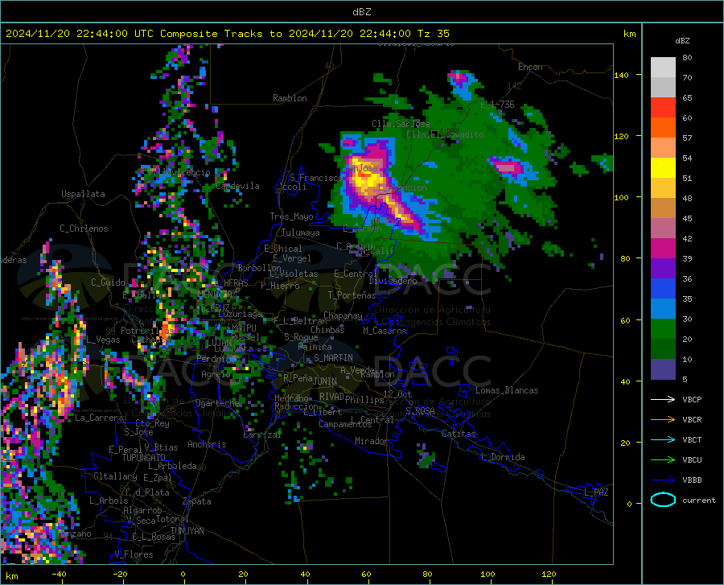Screen dimensions: 724x585
Task: Pick the slate purple 5–10 dBZ swatch
Action: tap(663, 369)
